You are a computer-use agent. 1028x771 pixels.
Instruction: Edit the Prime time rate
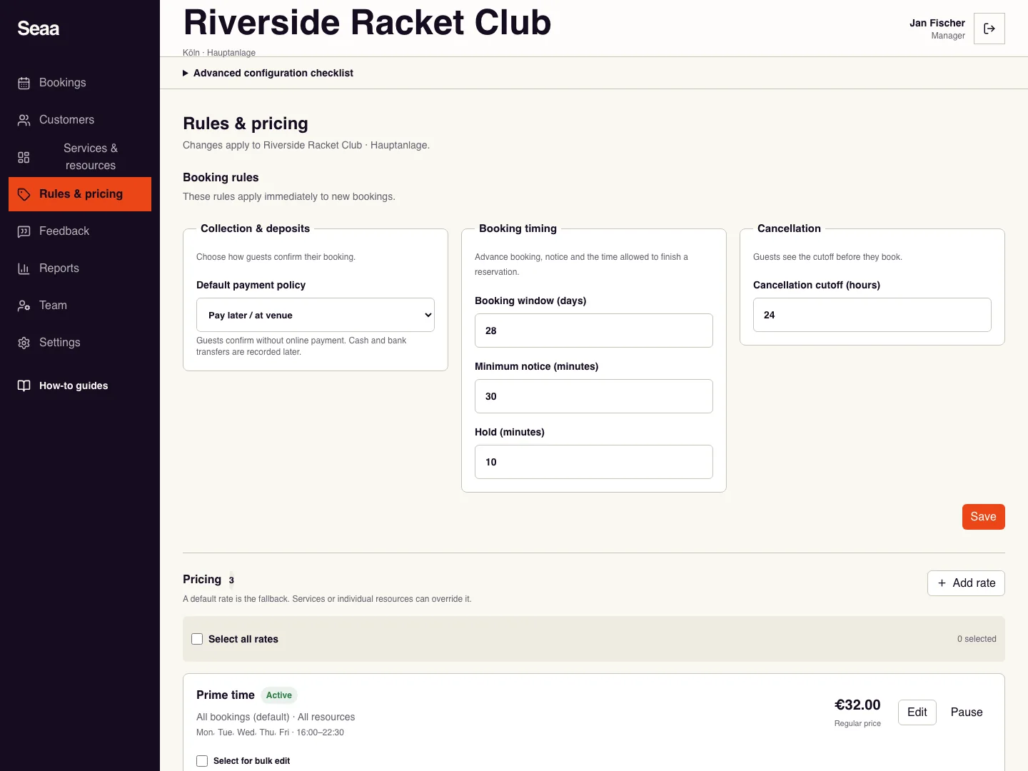917,712
